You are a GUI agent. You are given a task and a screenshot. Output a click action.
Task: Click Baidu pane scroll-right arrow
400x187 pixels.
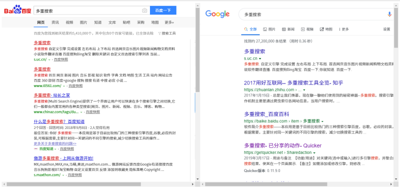pyautogui.click(x=193, y=184)
